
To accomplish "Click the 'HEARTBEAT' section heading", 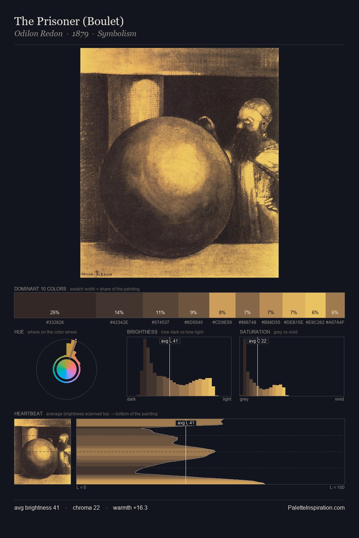I will point(28,414).
